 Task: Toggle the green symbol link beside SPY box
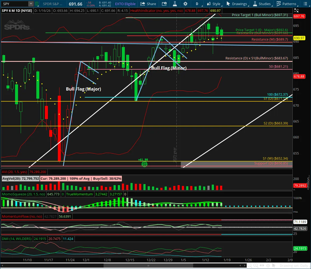pos(37,4)
